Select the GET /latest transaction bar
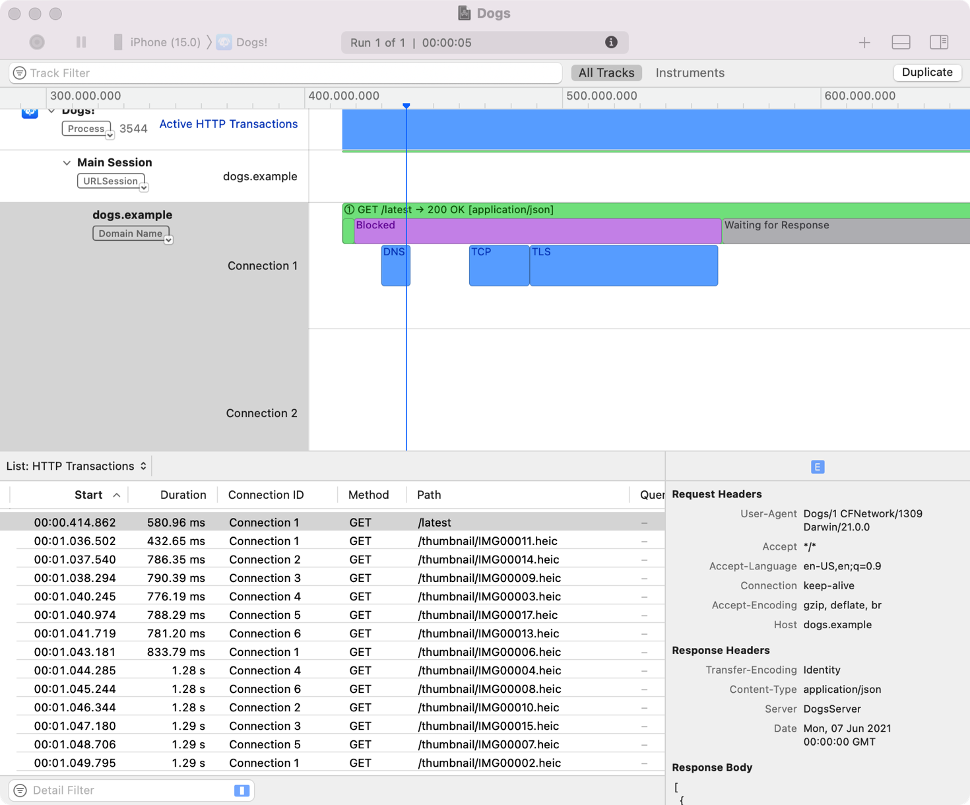Screen dimensions: 970x805 tap(656, 210)
